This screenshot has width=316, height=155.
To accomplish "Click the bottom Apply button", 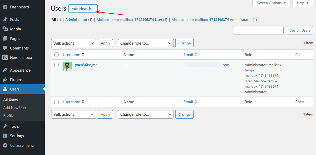I will coord(105,114).
